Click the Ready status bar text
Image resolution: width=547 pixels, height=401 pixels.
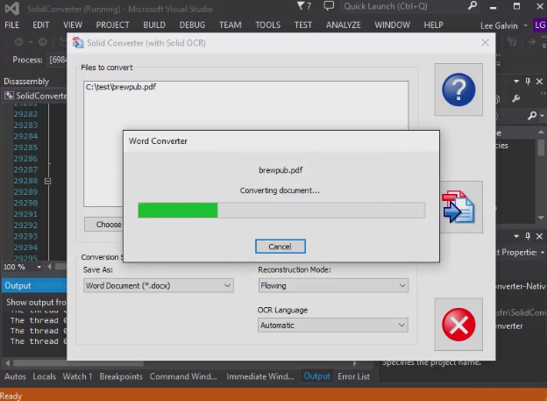tap(11, 396)
